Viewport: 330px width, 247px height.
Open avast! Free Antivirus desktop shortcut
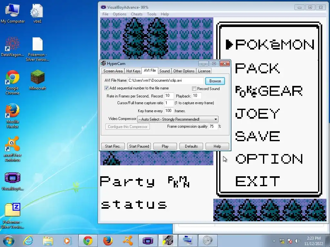[x=12, y=149]
